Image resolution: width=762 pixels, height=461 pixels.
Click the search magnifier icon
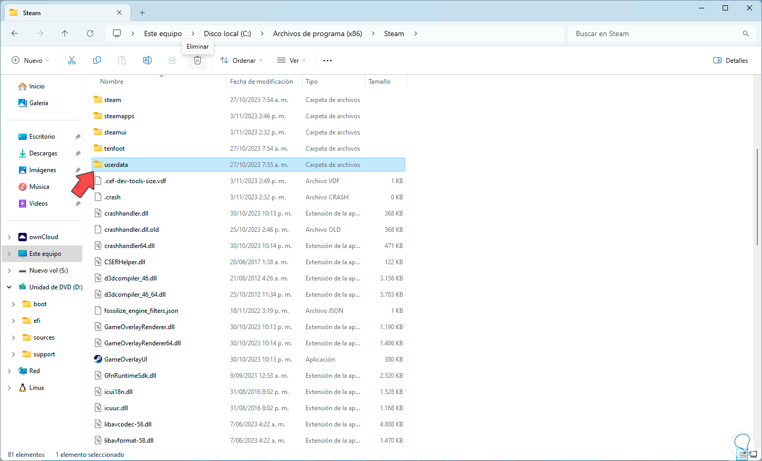click(746, 33)
